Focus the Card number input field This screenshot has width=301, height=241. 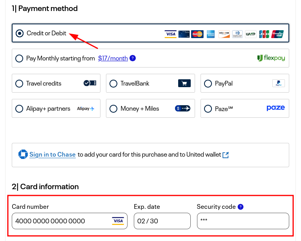tap(69, 221)
